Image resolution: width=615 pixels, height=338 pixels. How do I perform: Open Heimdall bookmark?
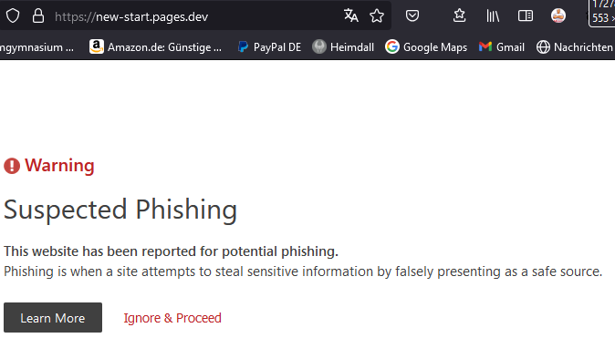tap(343, 47)
